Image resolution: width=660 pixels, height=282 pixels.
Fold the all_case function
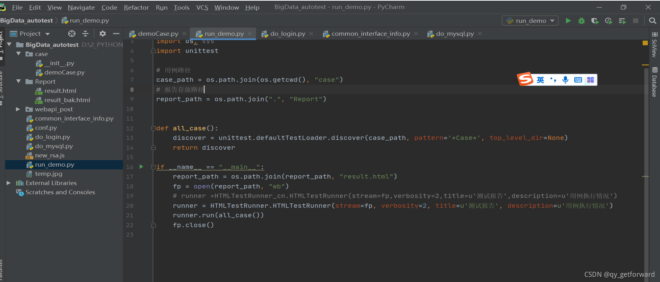pos(153,128)
